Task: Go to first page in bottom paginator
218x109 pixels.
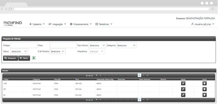Action: tap(97, 99)
